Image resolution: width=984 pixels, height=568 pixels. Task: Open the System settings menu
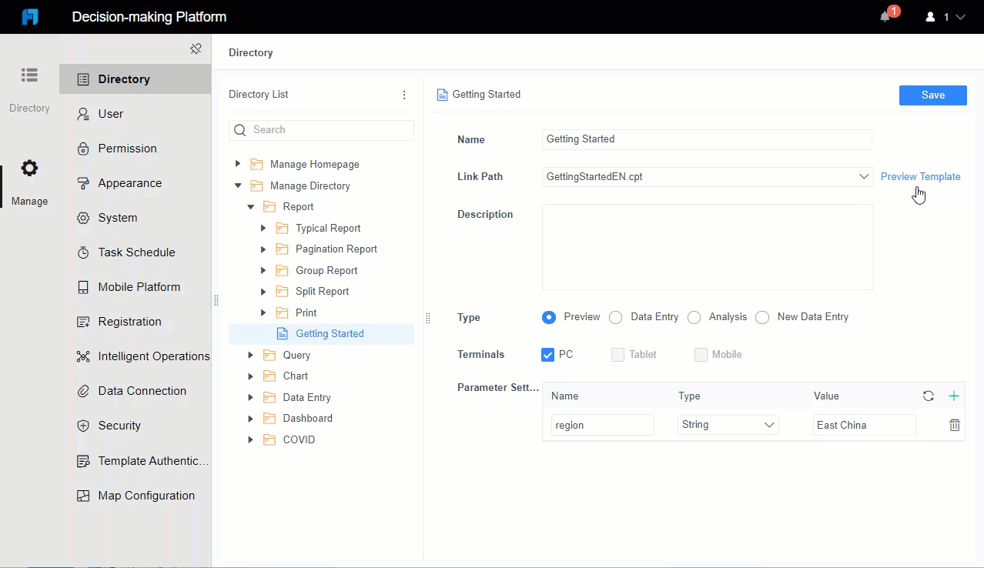point(135,217)
